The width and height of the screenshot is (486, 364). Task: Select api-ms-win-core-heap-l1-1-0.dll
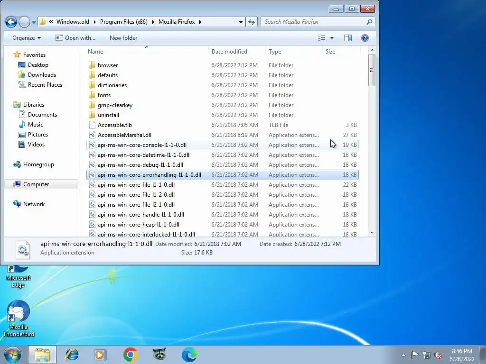point(222,224)
